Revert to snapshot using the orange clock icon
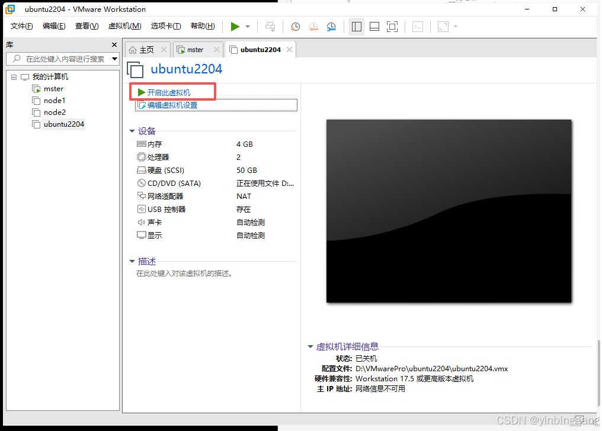The image size is (602, 431). 313,27
